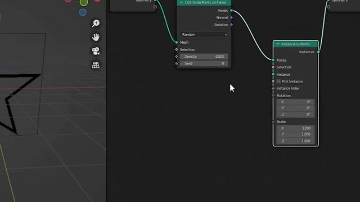Click Rotation X value field
360x202 pixels.
[x=295, y=102]
